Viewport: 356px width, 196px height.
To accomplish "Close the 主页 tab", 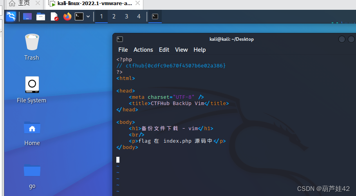I will [x=38, y=3].
